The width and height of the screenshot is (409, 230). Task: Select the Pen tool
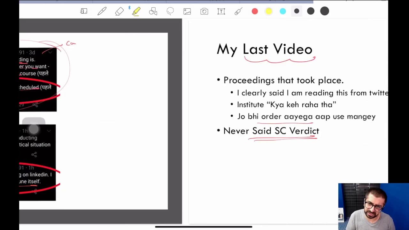pos(102,11)
